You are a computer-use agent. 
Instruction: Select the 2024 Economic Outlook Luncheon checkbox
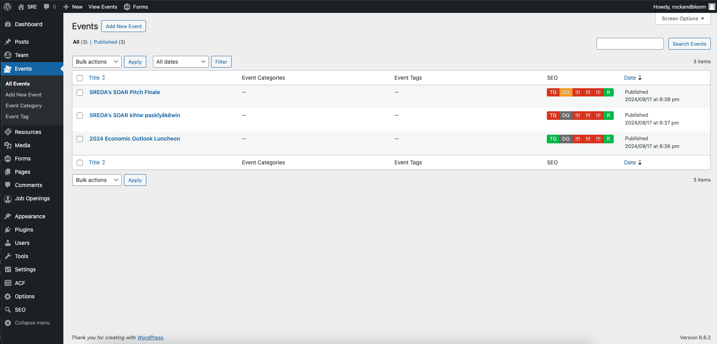tap(80, 139)
